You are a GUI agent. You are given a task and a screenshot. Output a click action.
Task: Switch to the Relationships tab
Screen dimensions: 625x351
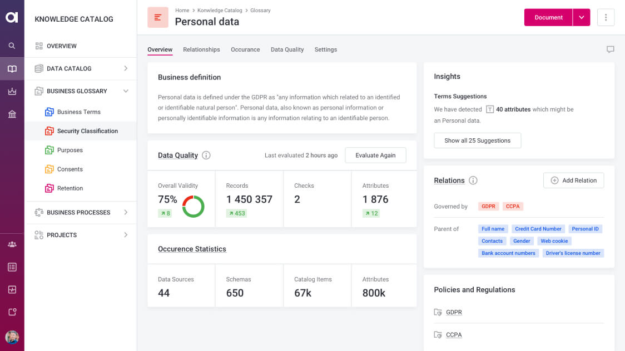point(201,49)
